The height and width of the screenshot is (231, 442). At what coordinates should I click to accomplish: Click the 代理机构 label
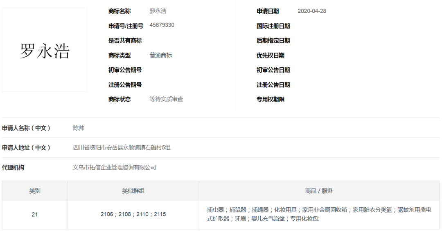click(13, 168)
